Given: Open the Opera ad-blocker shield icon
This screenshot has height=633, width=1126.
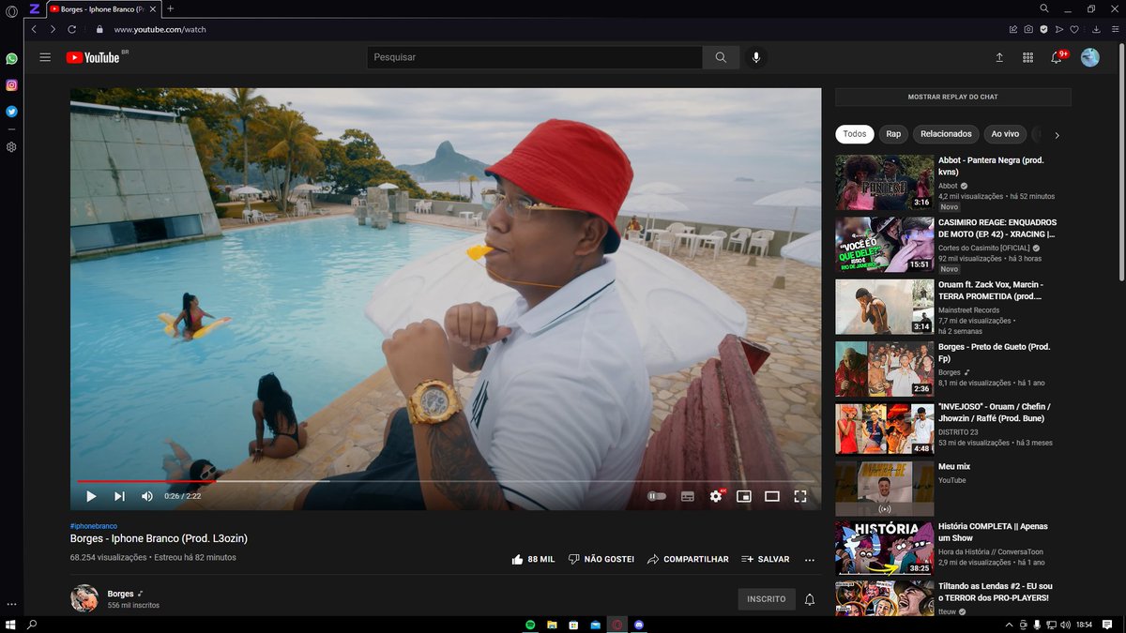Looking at the screenshot, I should 1043,29.
